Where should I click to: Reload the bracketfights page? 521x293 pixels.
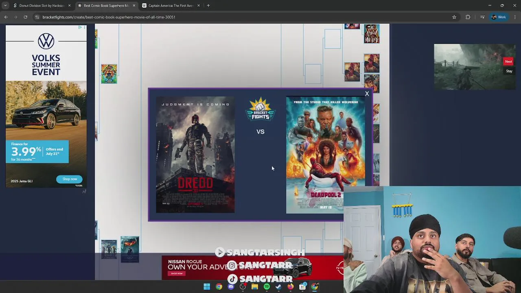pyautogui.click(x=25, y=17)
